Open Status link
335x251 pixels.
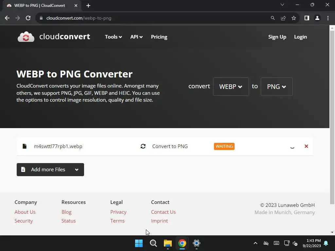tap(69, 221)
